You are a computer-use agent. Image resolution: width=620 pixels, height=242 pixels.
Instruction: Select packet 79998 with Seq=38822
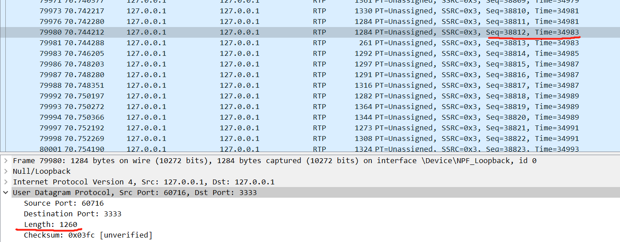310,138
